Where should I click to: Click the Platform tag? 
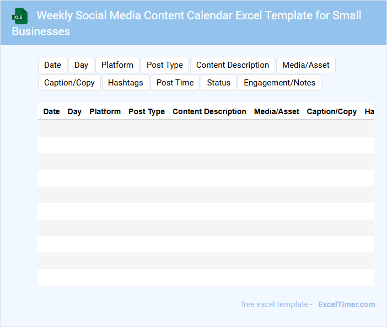coord(117,65)
